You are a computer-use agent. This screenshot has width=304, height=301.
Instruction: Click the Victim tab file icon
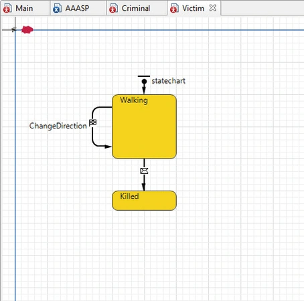click(174, 8)
